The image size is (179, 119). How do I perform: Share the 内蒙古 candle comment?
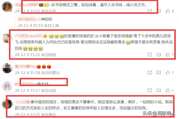pyautogui.click(x=150, y=72)
